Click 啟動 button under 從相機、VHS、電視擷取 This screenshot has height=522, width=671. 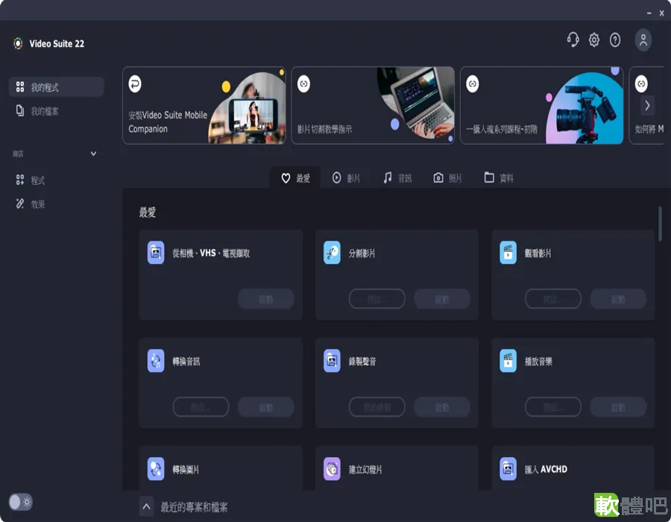(265, 299)
